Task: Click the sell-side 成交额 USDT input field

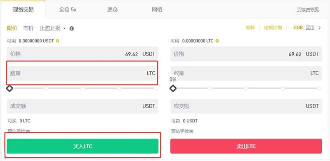Action: click(246, 106)
